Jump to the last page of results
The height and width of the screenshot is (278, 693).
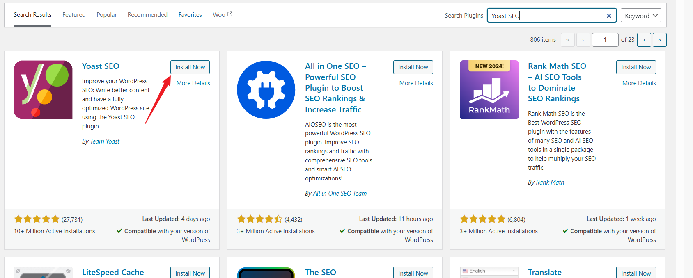pos(659,40)
